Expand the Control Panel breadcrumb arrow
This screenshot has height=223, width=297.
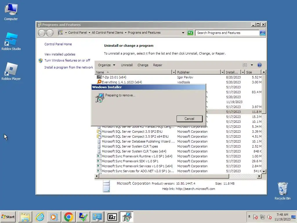pos(89,33)
